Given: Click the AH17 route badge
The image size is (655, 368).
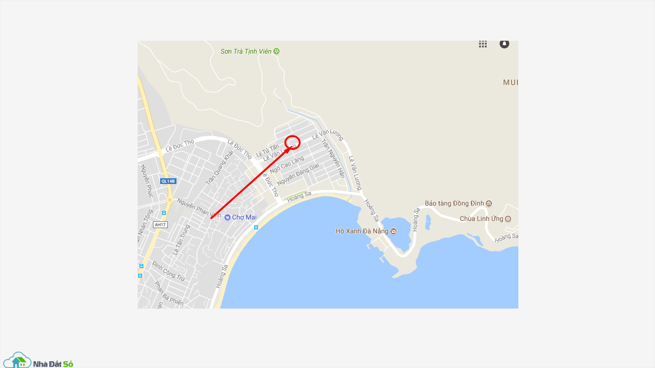Looking at the screenshot, I should 160,225.
